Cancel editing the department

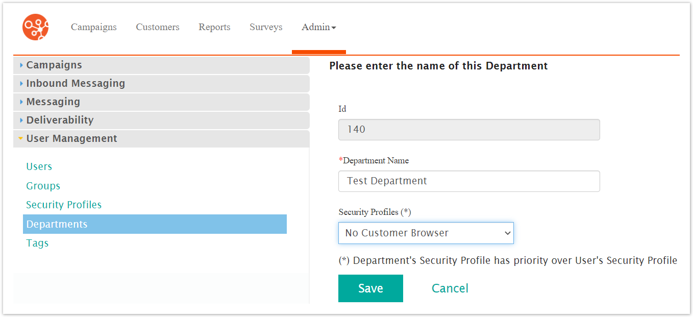tap(450, 288)
